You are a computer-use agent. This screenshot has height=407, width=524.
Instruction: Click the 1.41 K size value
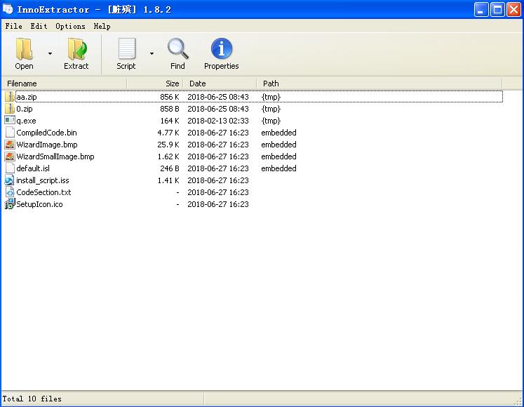[x=168, y=180]
